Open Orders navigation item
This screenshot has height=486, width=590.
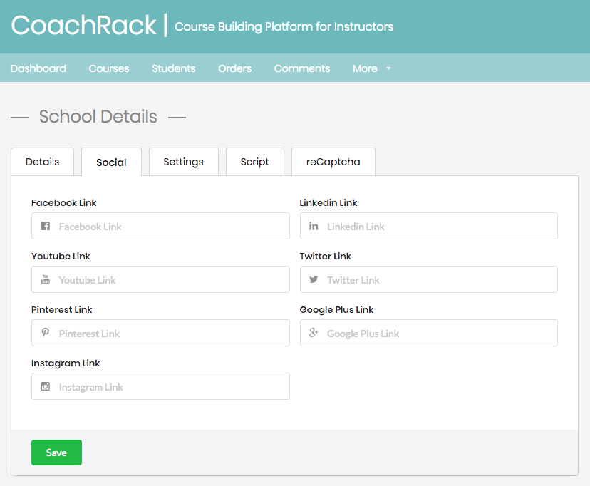coord(235,68)
